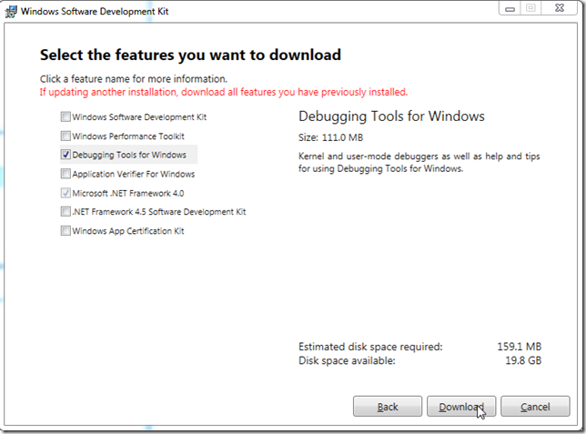
Task: Click the disabled maximize window button
Action: [x=531, y=8]
